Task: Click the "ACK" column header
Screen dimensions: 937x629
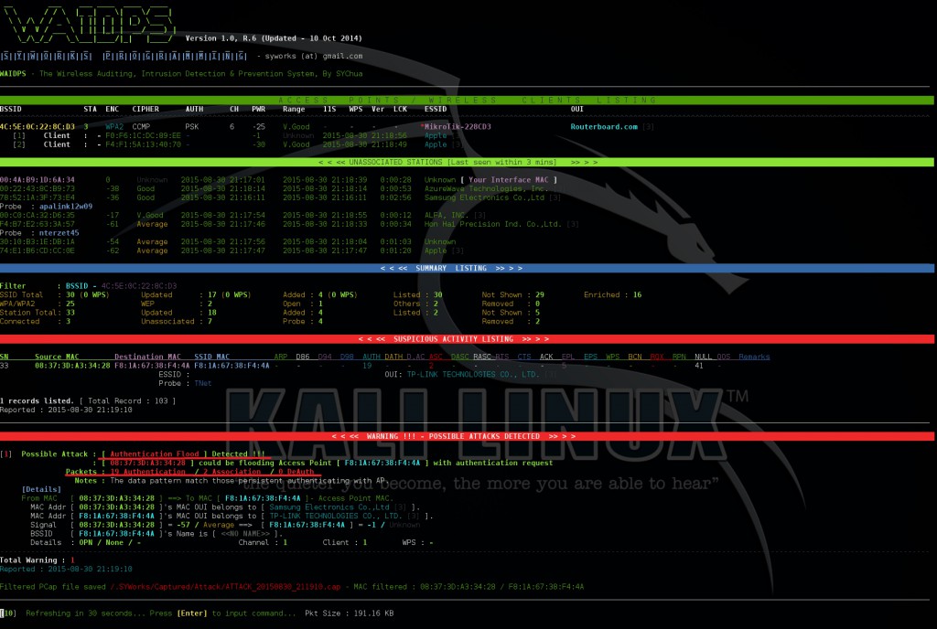Action: point(546,357)
